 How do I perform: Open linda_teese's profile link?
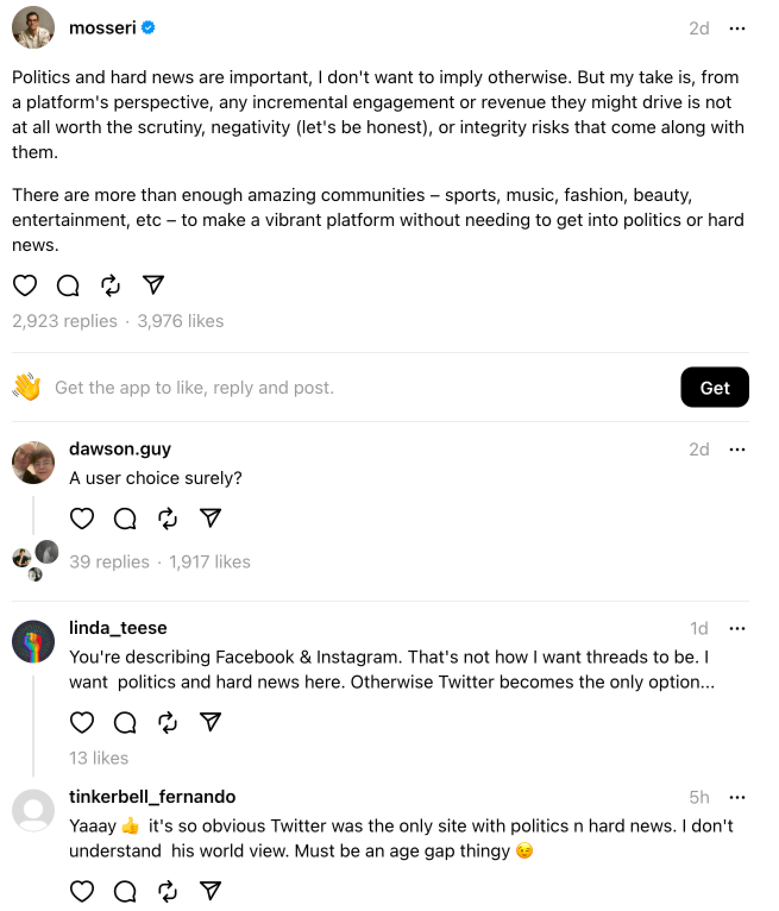(x=118, y=628)
